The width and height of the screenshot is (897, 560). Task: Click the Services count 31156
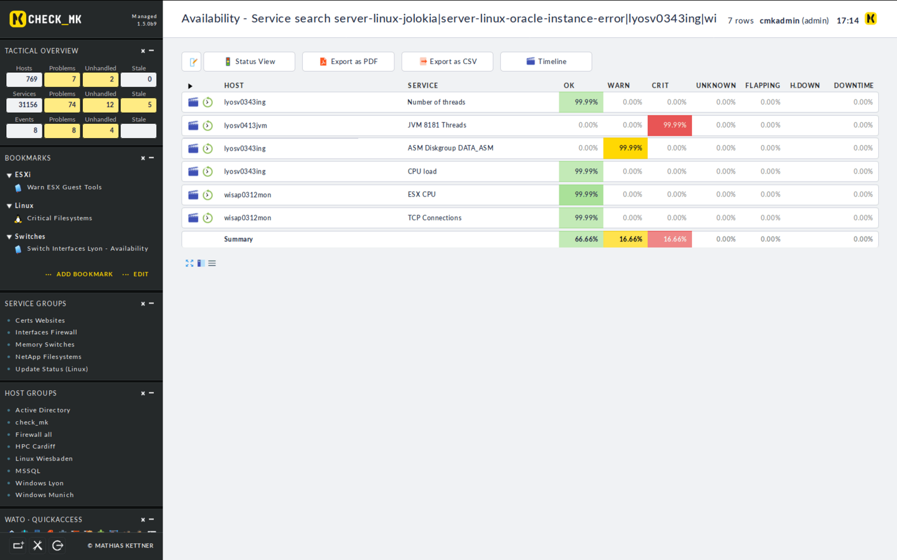click(24, 105)
